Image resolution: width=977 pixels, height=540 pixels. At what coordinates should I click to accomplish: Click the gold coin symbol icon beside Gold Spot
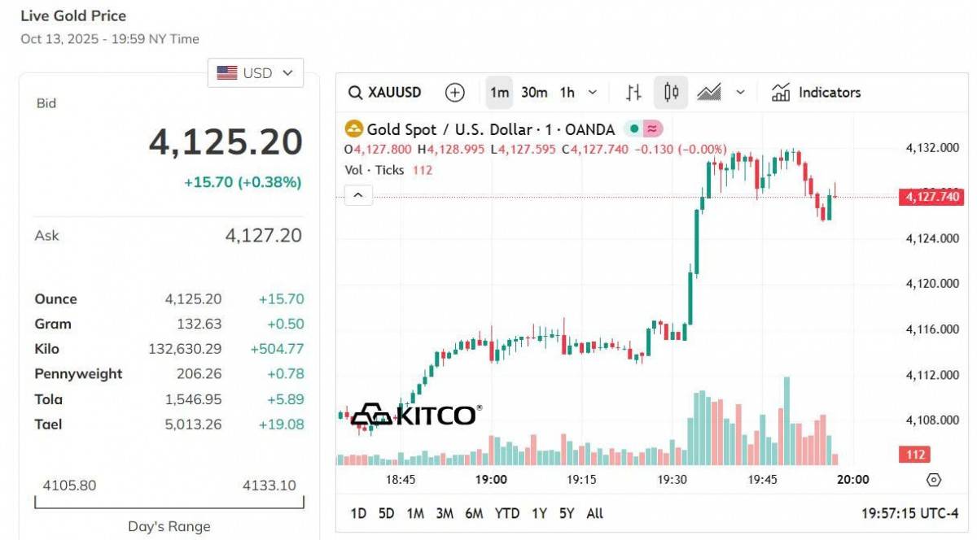[353, 128]
